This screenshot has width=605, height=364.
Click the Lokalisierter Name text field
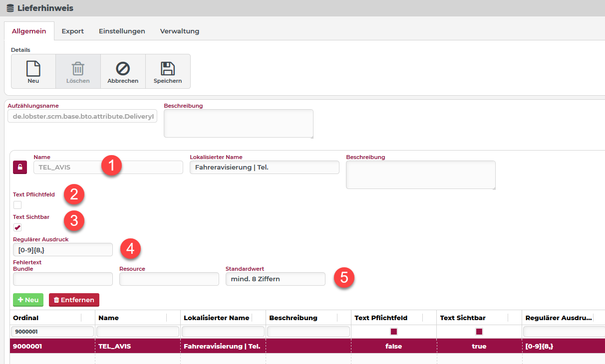click(264, 168)
